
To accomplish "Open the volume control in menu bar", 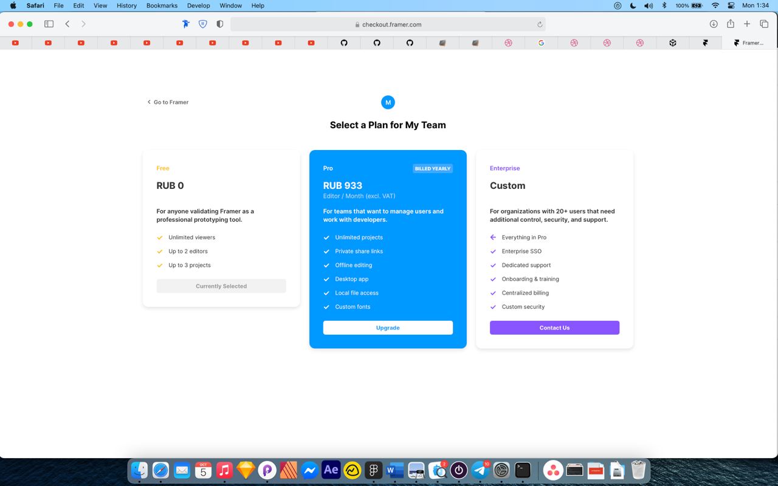I will coord(649,5).
